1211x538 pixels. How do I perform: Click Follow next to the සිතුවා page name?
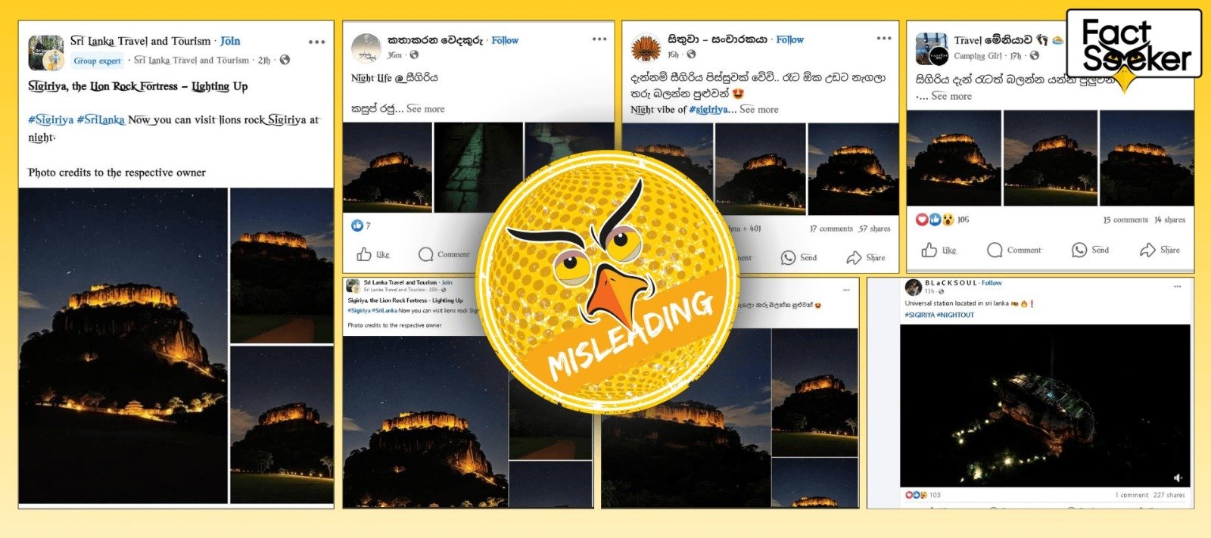point(789,39)
